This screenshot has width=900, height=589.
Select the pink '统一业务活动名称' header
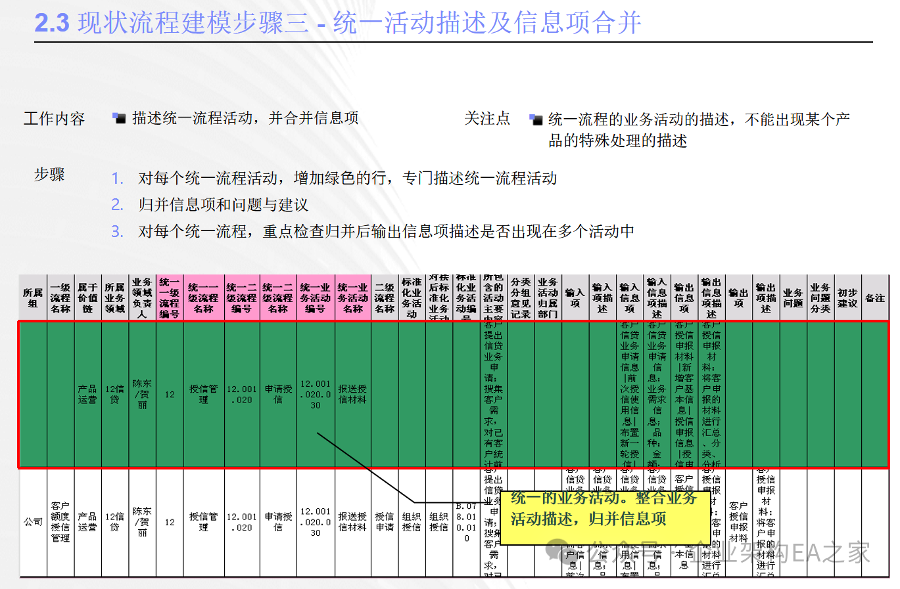(353, 298)
